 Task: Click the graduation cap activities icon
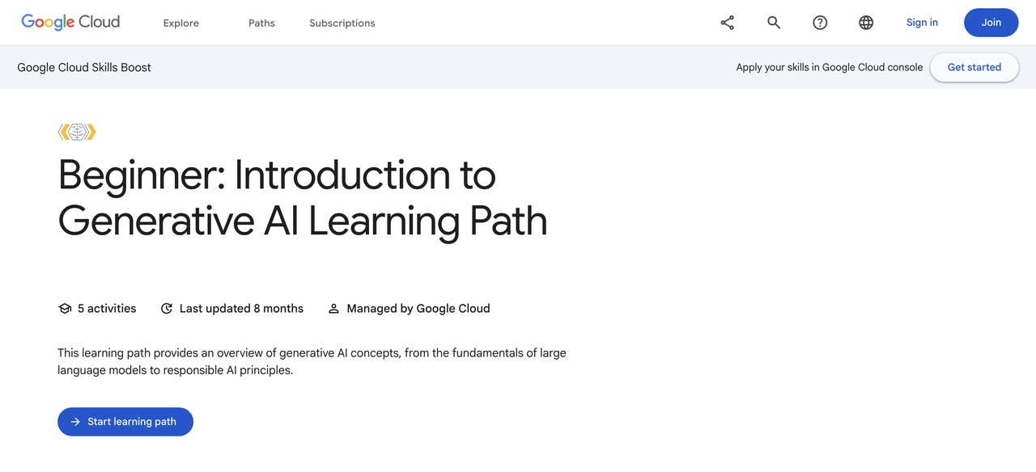click(x=65, y=309)
